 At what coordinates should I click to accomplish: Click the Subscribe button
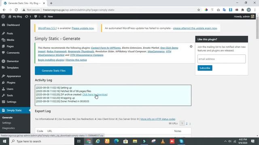coord(205,68)
